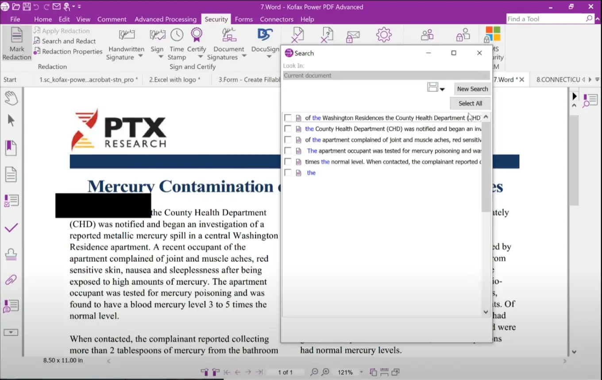Open the Advanced Processing ribbon tab

point(165,19)
